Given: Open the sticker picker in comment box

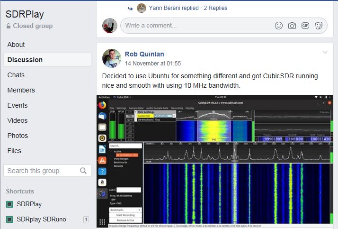Looking at the screenshot, I should 319,26.
